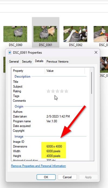Screen dimensions: 108x188
Task: Switch to the General tab
Action: pyautogui.click(x=14, y=62)
